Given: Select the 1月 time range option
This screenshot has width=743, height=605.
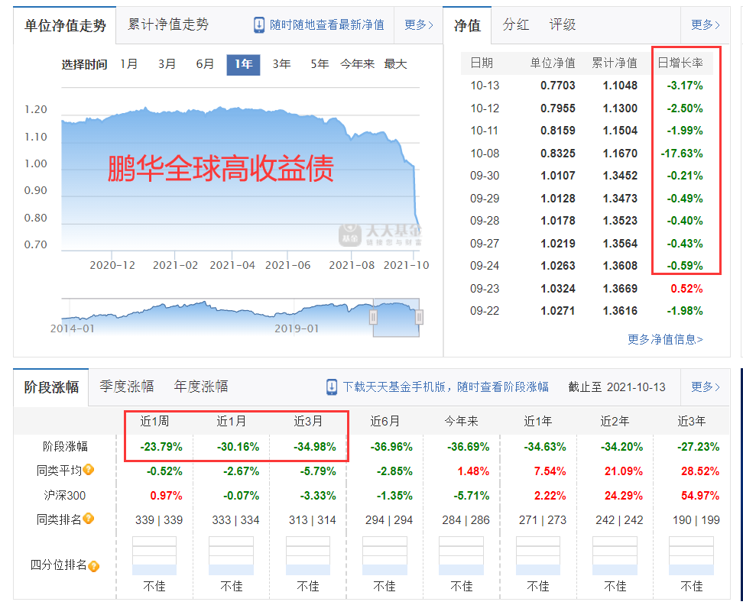Looking at the screenshot, I should point(129,64).
